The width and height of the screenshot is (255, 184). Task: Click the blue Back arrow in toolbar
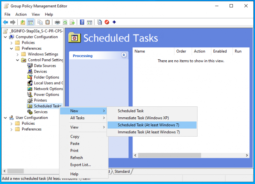pos(5,22)
